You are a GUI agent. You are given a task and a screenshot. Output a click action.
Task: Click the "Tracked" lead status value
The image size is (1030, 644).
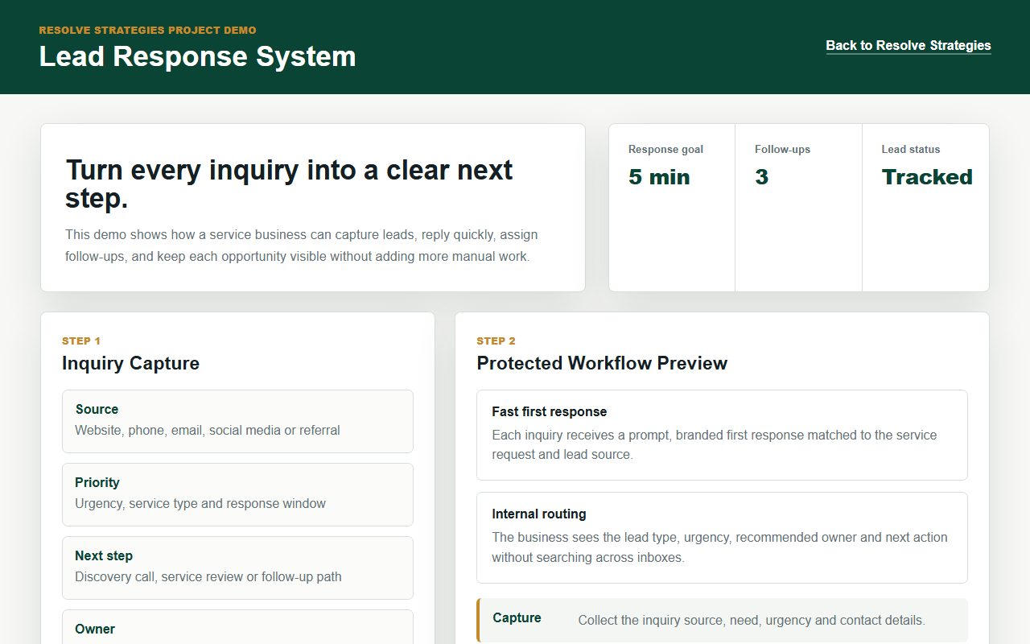[x=927, y=177]
